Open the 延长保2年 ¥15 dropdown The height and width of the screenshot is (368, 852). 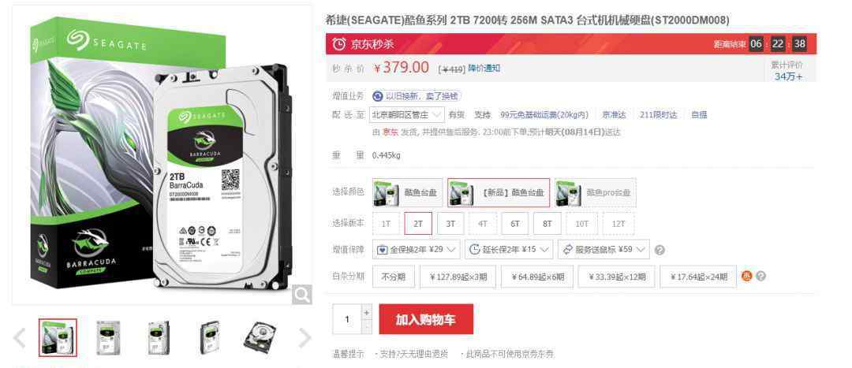click(x=509, y=250)
